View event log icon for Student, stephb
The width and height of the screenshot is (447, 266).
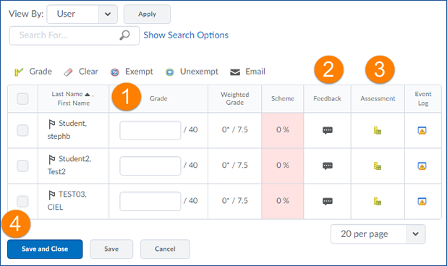pyautogui.click(x=422, y=130)
